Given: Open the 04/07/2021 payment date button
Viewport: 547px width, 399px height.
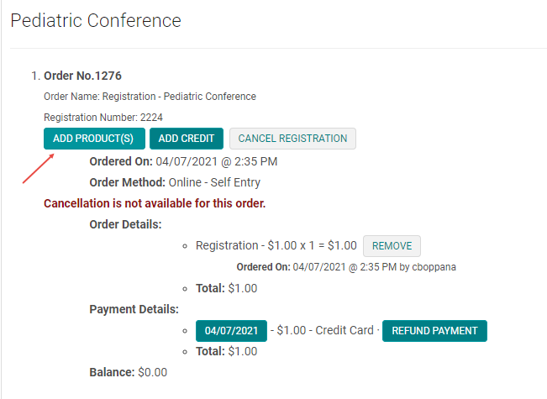Looking at the screenshot, I should click(231, 331).
